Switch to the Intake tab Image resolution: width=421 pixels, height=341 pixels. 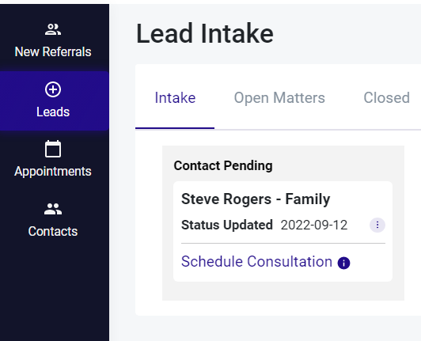click(175, 98)
